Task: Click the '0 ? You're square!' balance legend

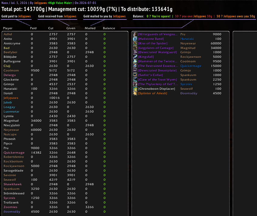Action: (x=159, y=16)
